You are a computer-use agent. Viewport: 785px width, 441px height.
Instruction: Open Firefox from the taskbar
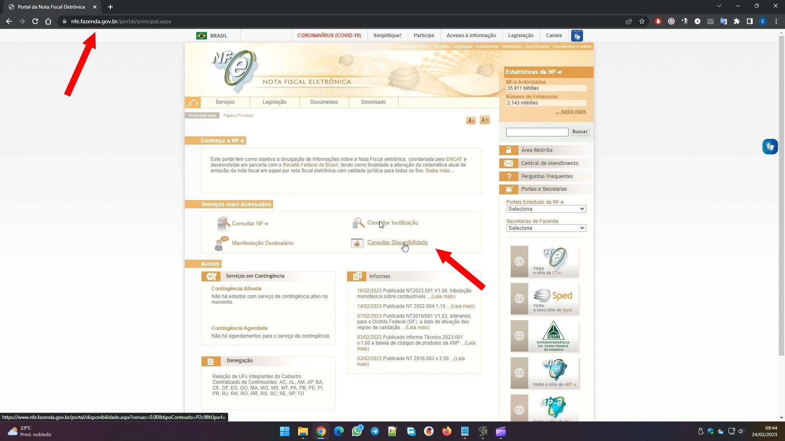coord(447,432)
